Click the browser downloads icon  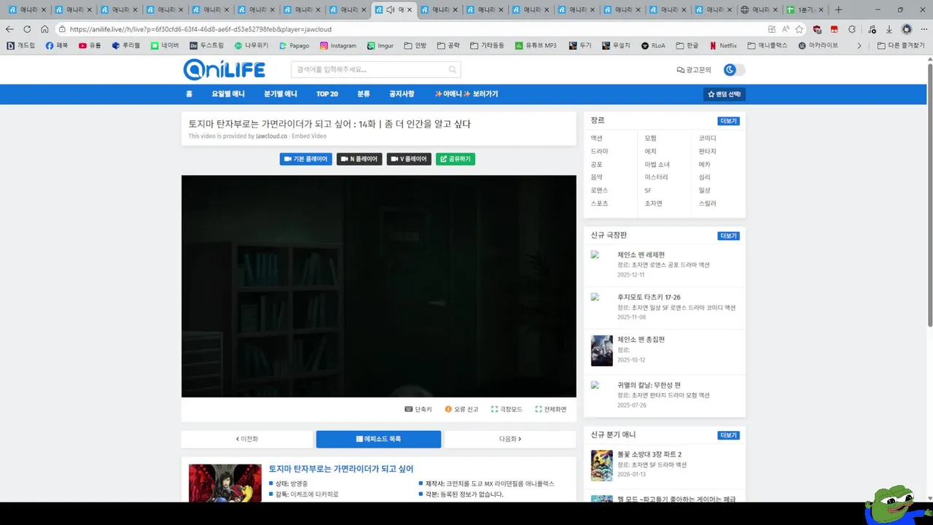click(x=889, y=29)
